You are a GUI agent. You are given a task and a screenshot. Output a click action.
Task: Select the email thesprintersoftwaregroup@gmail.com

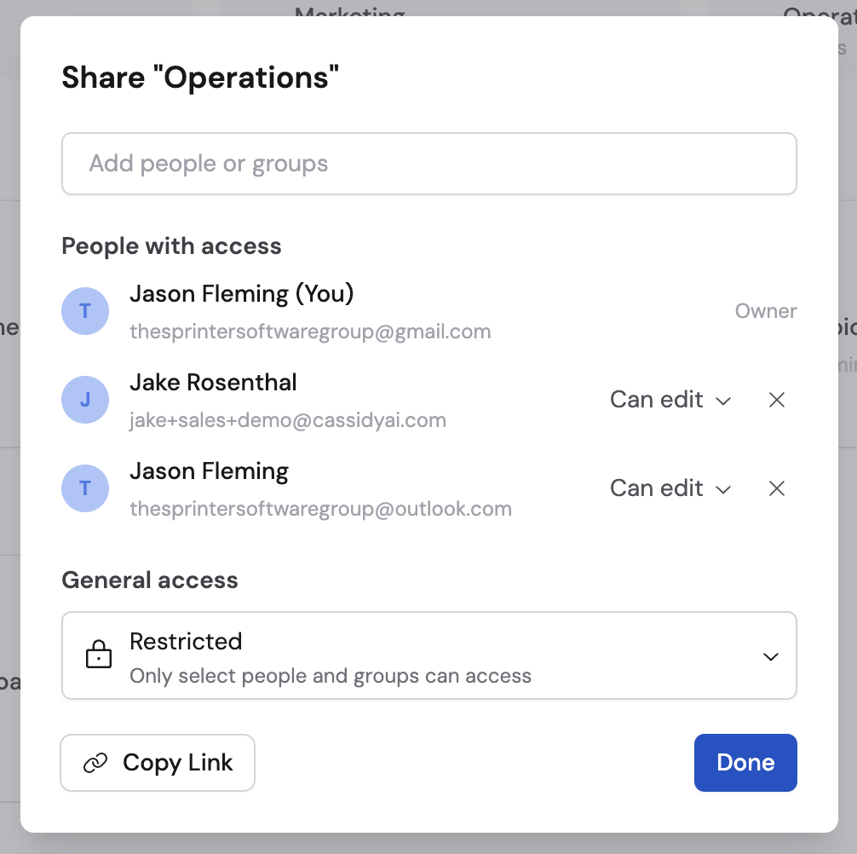tap(310, 332)
